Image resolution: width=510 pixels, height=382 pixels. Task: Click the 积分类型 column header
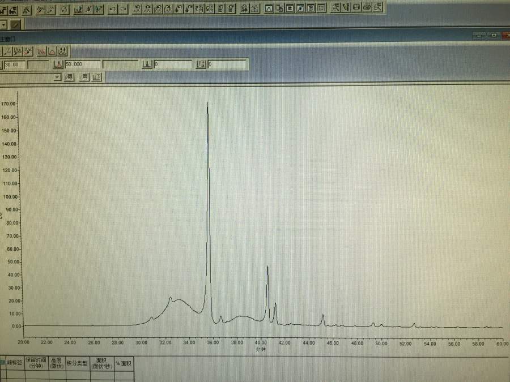pyautogui.click(x=78, y=363)
